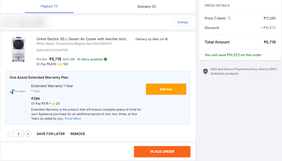Image resolution: width=282 pixels, height=161 pixels.
Task: Click the price info icon beside Price (1 item)
Action: coord(229,18)
